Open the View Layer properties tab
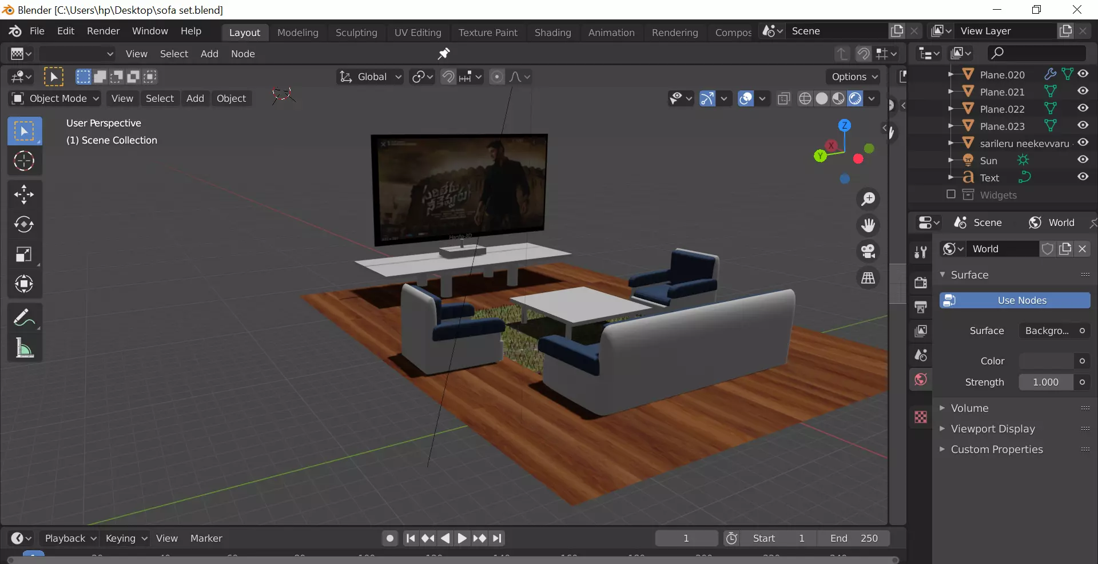This screenshot has height=564, width=1098. click(x=921, y=331)
